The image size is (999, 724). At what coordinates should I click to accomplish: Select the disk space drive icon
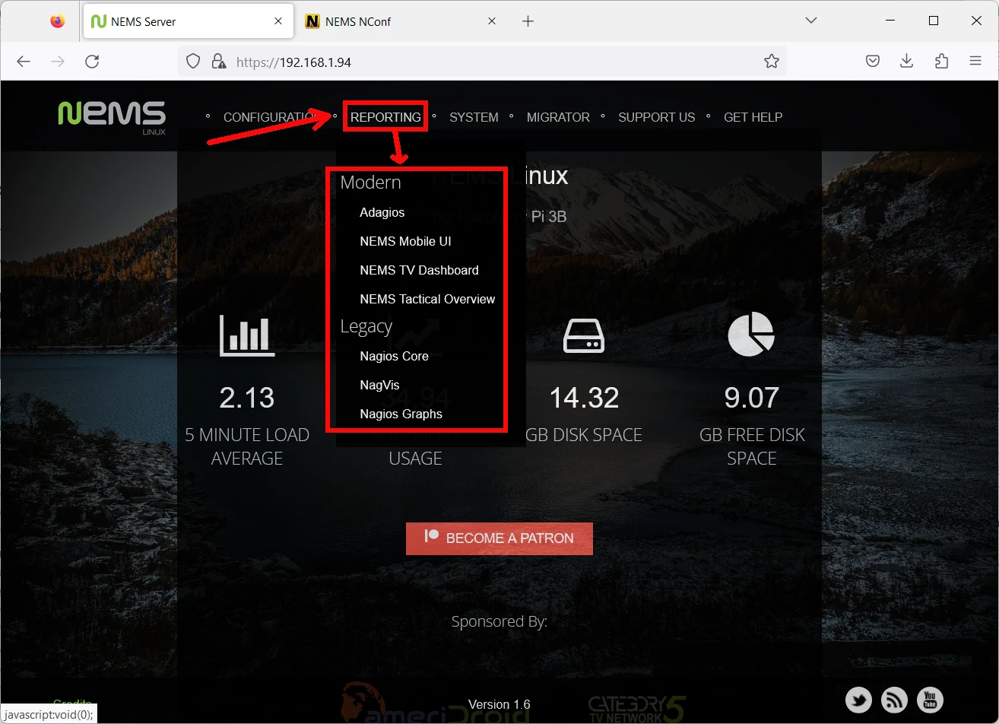(x=584, y=335)
